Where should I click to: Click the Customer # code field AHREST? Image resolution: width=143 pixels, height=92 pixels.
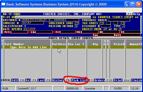(x=27, y=20)
